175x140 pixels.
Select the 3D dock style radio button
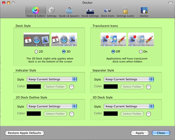coord(64,52)
